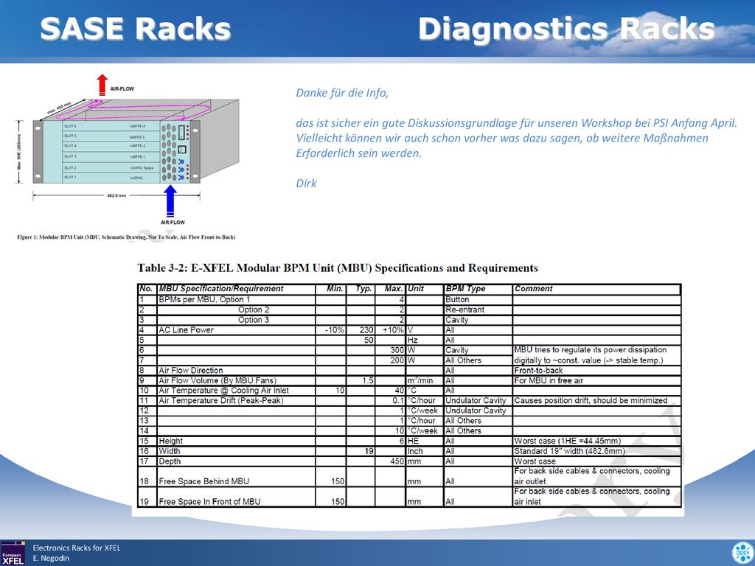Click the blue upward air-flow arrow
This screenshot has width=755, height=566.
(x=170, y=200)
